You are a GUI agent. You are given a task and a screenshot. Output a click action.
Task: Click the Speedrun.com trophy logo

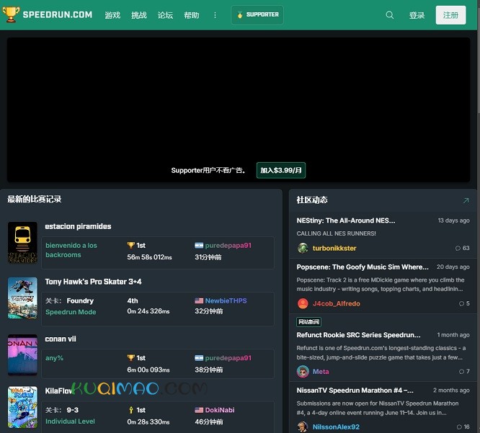click(11, 14)
